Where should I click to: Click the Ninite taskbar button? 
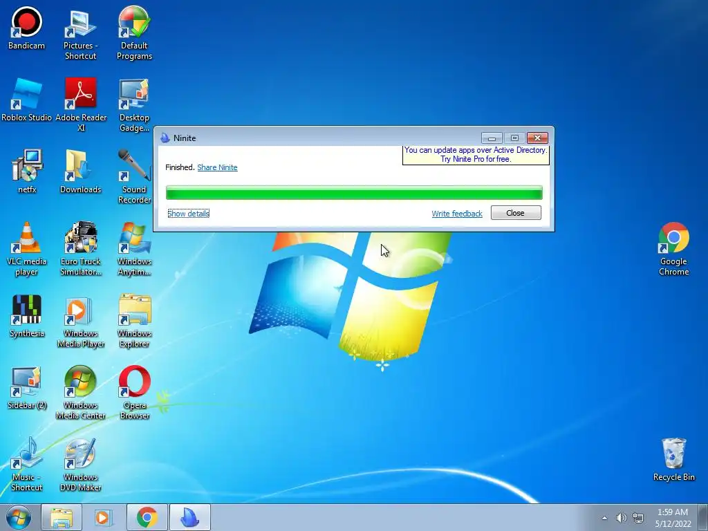coord(190,517)
